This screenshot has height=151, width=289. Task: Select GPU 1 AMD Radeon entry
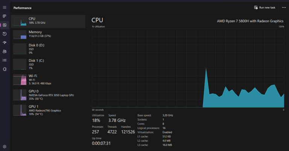pyautogui.click(x=48, y=110)
